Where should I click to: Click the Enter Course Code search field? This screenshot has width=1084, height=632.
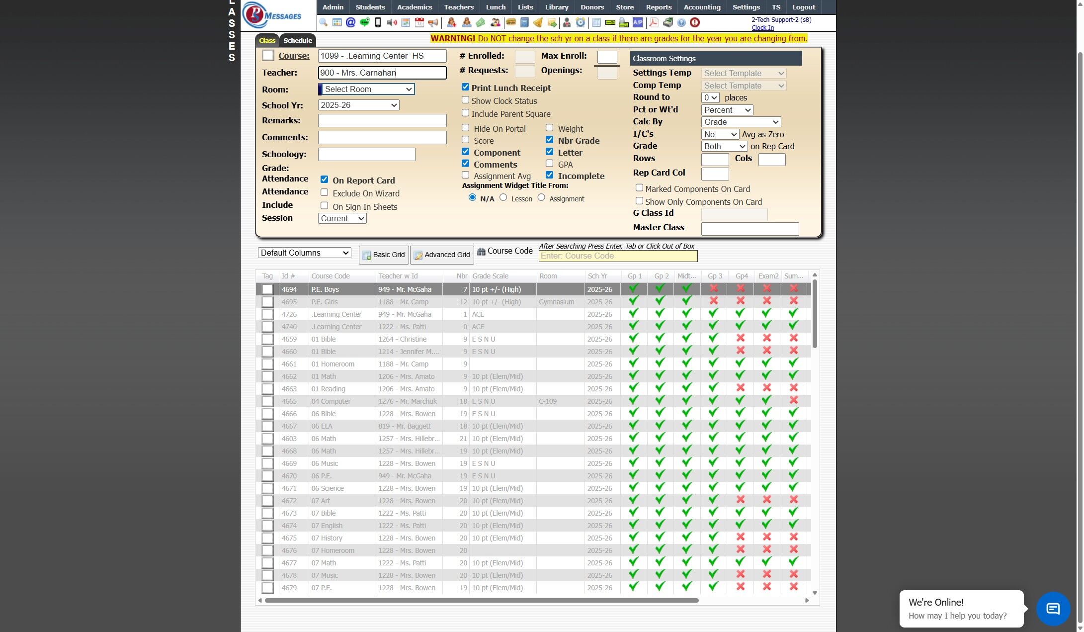618,256
